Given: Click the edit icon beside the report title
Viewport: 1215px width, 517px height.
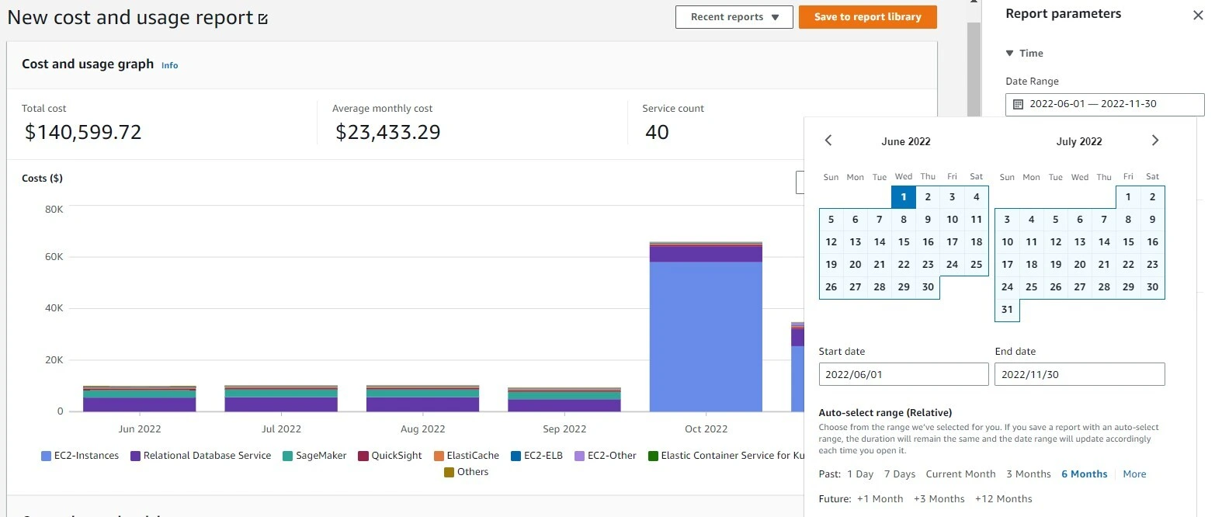Looking at the screenshot, I should pos(262,16).
